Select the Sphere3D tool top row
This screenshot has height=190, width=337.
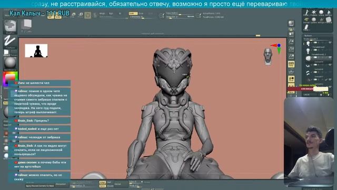(x=321, y=13)
